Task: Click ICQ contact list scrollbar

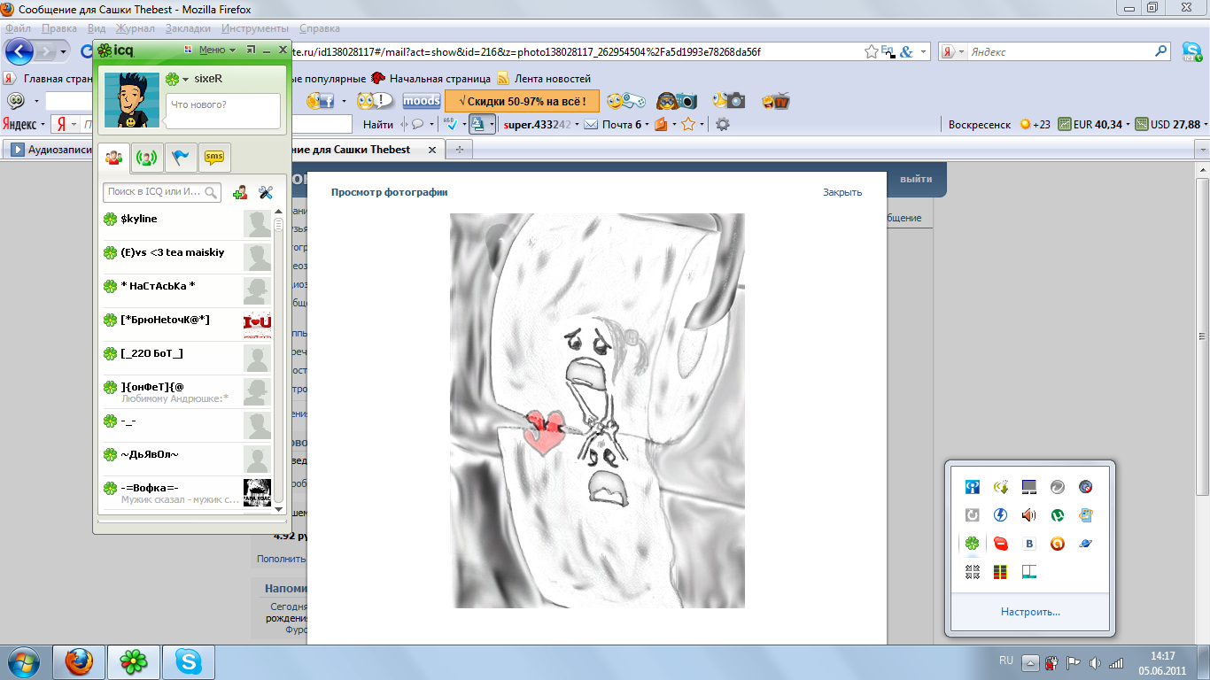Action: pos(279,361)
